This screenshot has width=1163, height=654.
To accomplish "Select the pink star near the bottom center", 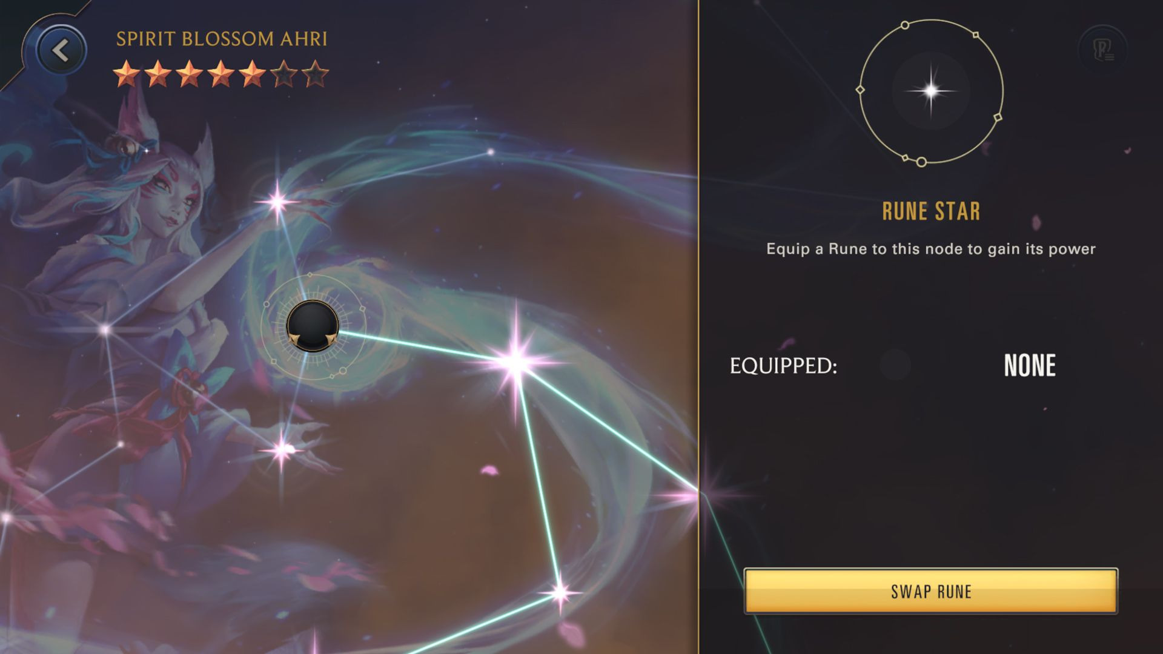I will pyautogui.click(x=560, y=592).
